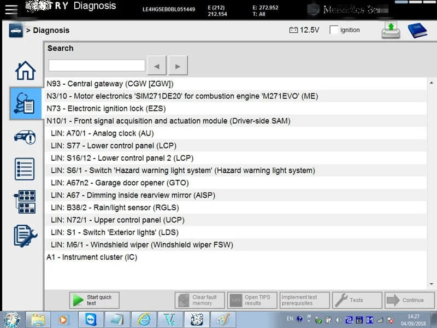Focus the Search text field
437x328 pixels.
(x=97, y=65)
